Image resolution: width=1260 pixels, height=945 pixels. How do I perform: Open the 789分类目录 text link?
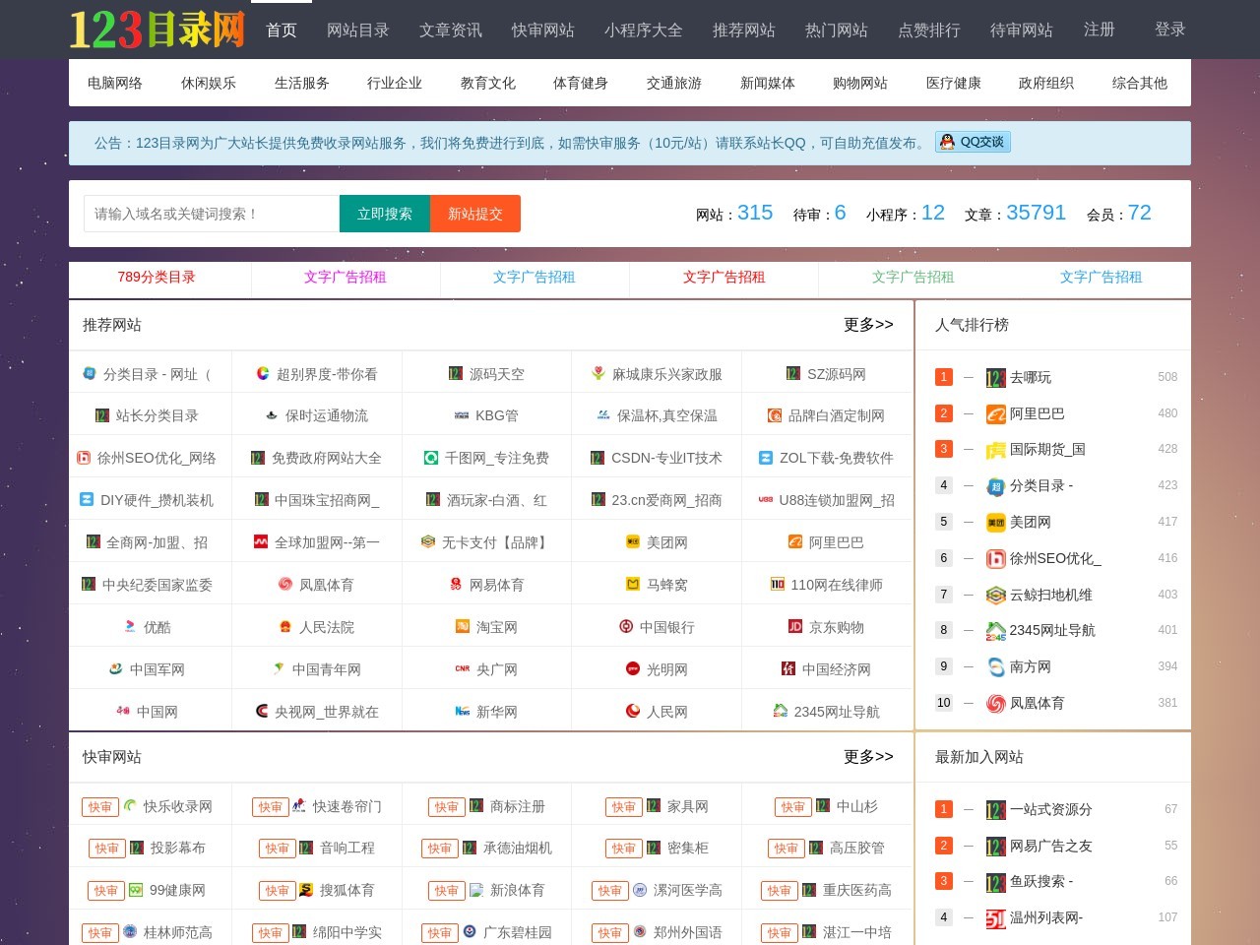pos(157,278)
